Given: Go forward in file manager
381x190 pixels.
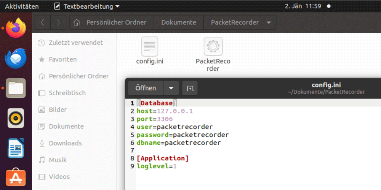Looking at the screenshot, I should coord(58,22).
